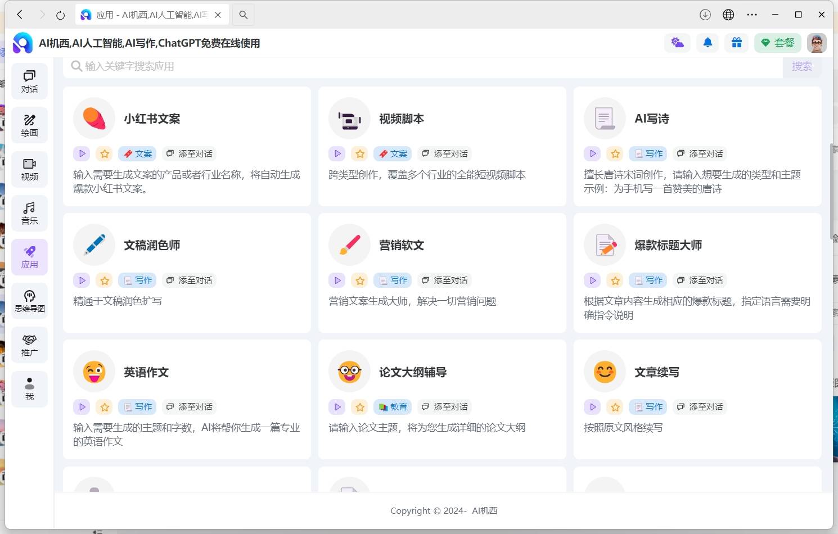Open the browser three-dot more menu
838x534 pixels.
[752, 15]
